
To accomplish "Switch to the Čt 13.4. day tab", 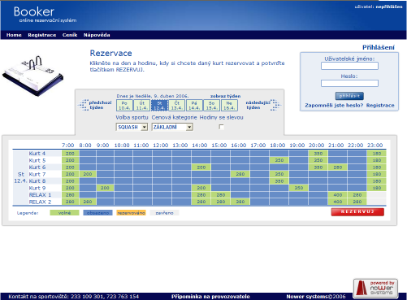I will 177,106.
